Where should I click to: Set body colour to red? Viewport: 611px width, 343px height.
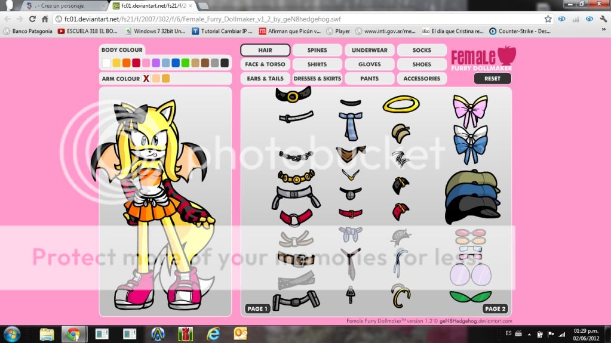(x=136, y=63)
